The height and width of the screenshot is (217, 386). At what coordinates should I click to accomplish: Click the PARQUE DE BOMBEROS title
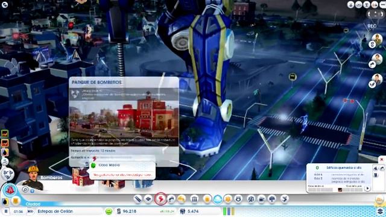point(96,82)
